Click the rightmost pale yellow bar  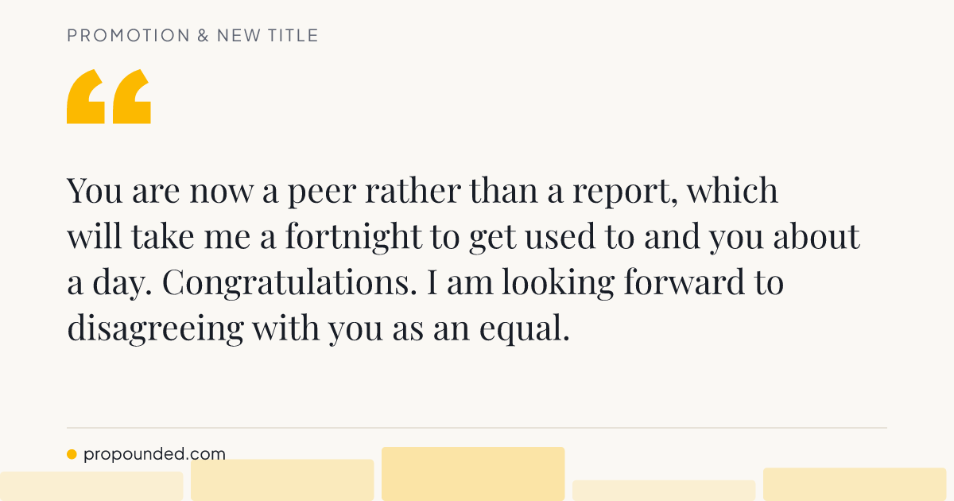coord(855,484)
